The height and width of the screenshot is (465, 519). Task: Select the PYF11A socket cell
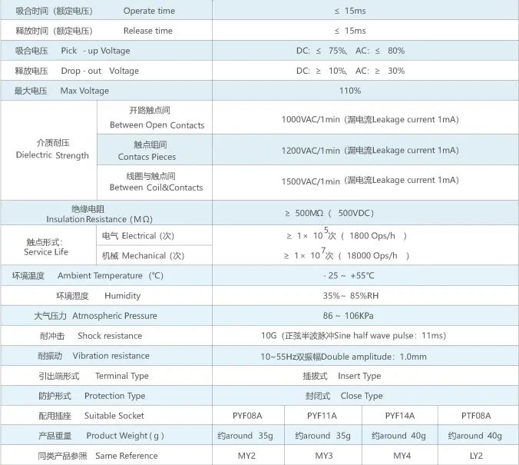322,416
